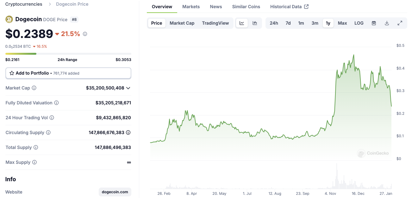Click the Dogecoin coin logo
412x198 pixels.
coord(9,19)
